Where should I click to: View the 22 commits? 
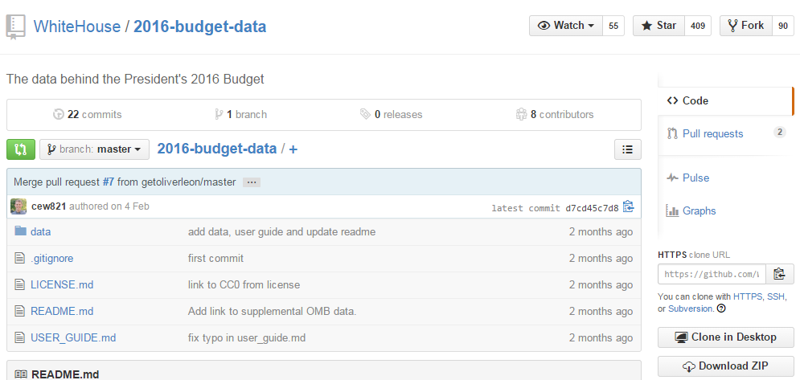pos(88,114)
